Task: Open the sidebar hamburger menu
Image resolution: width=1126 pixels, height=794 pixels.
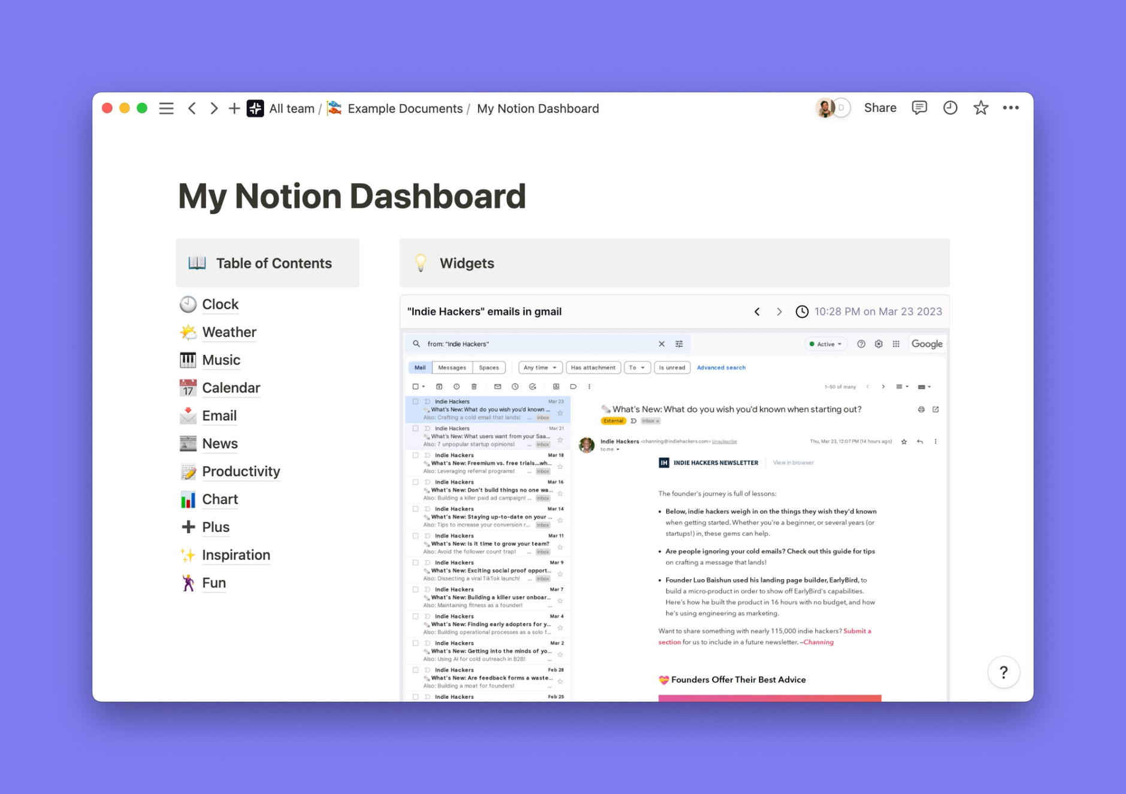Action: pyautogui.click(x=166, y=108)
